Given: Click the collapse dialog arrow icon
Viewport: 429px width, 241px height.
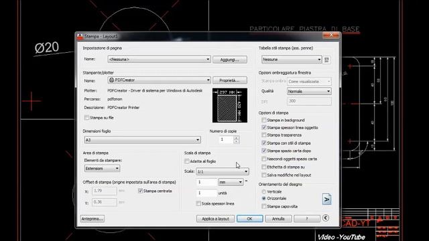Looking at the screenshot, I should click(x=325, y=218).
